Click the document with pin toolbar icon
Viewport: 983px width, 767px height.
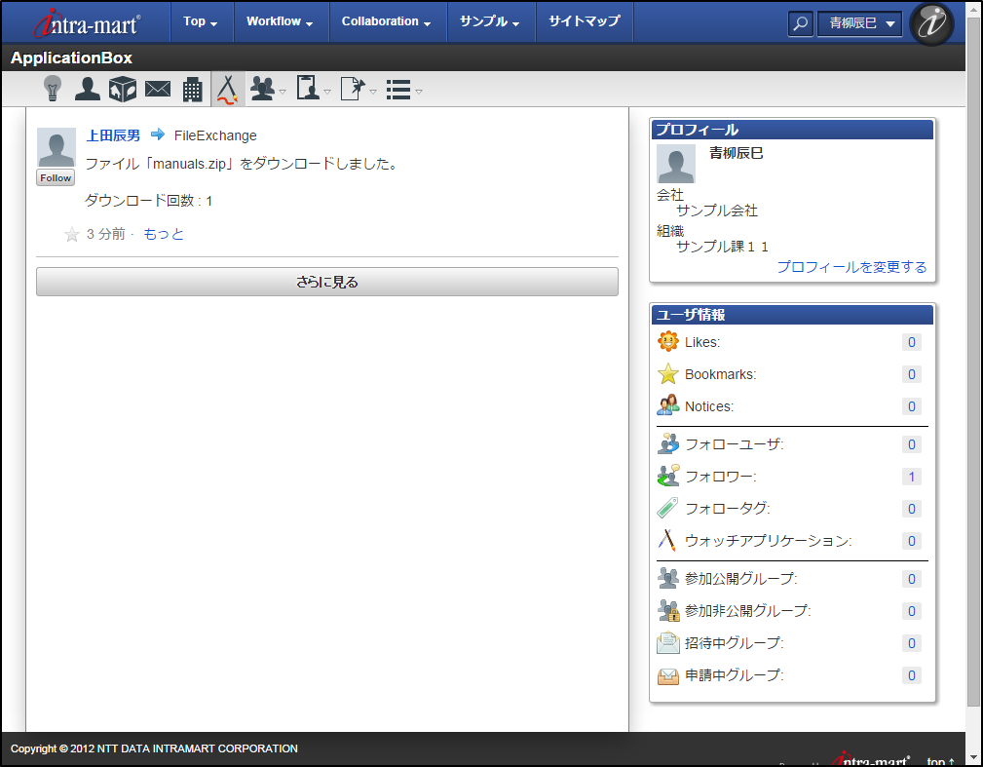pyautogui.click(x=353, y=89)
